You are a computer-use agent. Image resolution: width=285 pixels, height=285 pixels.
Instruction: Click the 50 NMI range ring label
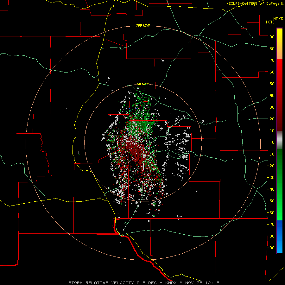point(143,84)
